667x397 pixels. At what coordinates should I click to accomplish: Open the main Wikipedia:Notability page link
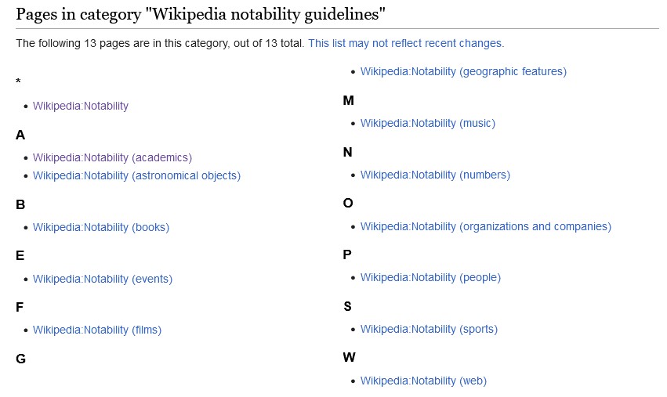tap(80, 106)
